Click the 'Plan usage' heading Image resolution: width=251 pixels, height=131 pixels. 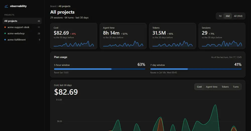[x=60, y=57]
